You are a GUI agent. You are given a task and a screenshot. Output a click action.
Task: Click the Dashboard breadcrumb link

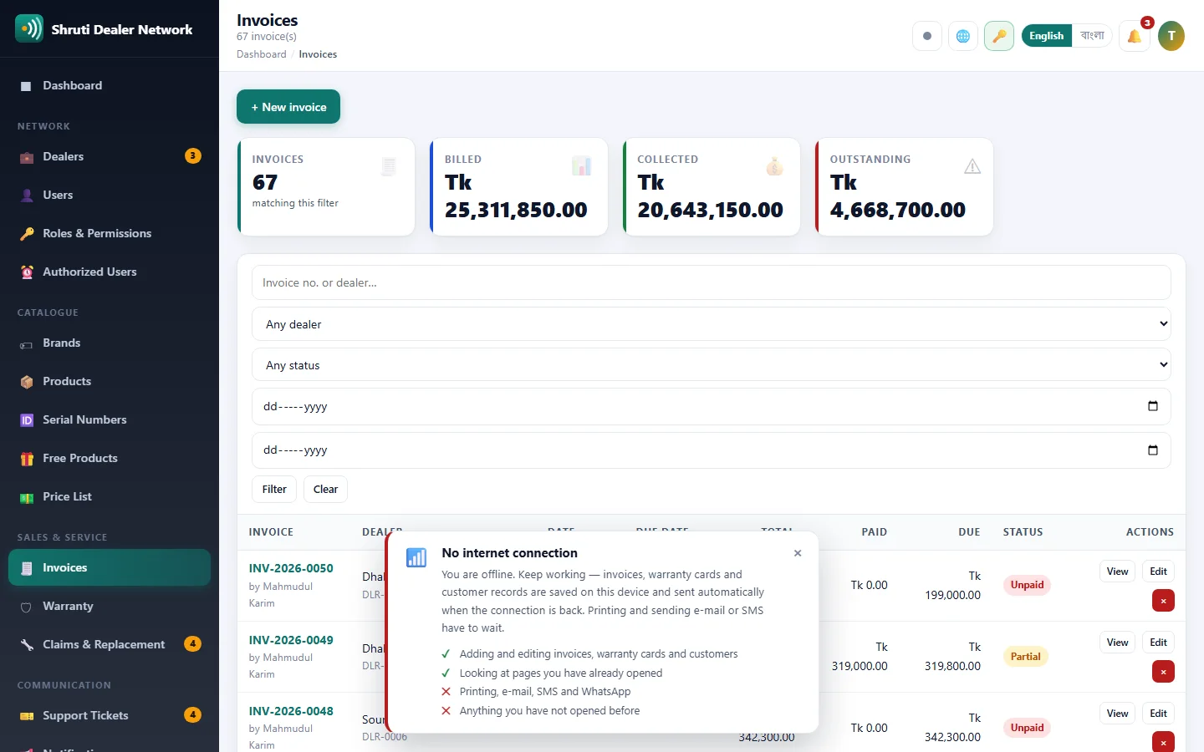(x=261, y=54)
